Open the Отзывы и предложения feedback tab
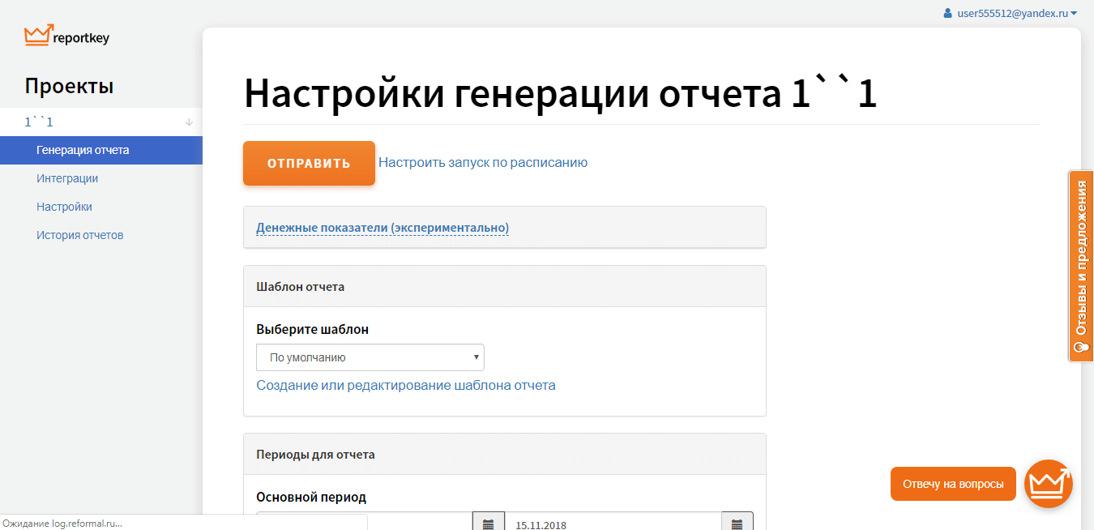 click(1081, 266)
